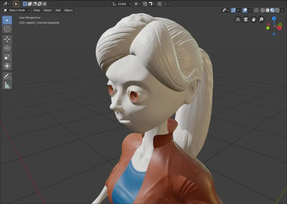Click the negative X red dot on gizmo
287x204 pixels.
(x=269, y=24)
